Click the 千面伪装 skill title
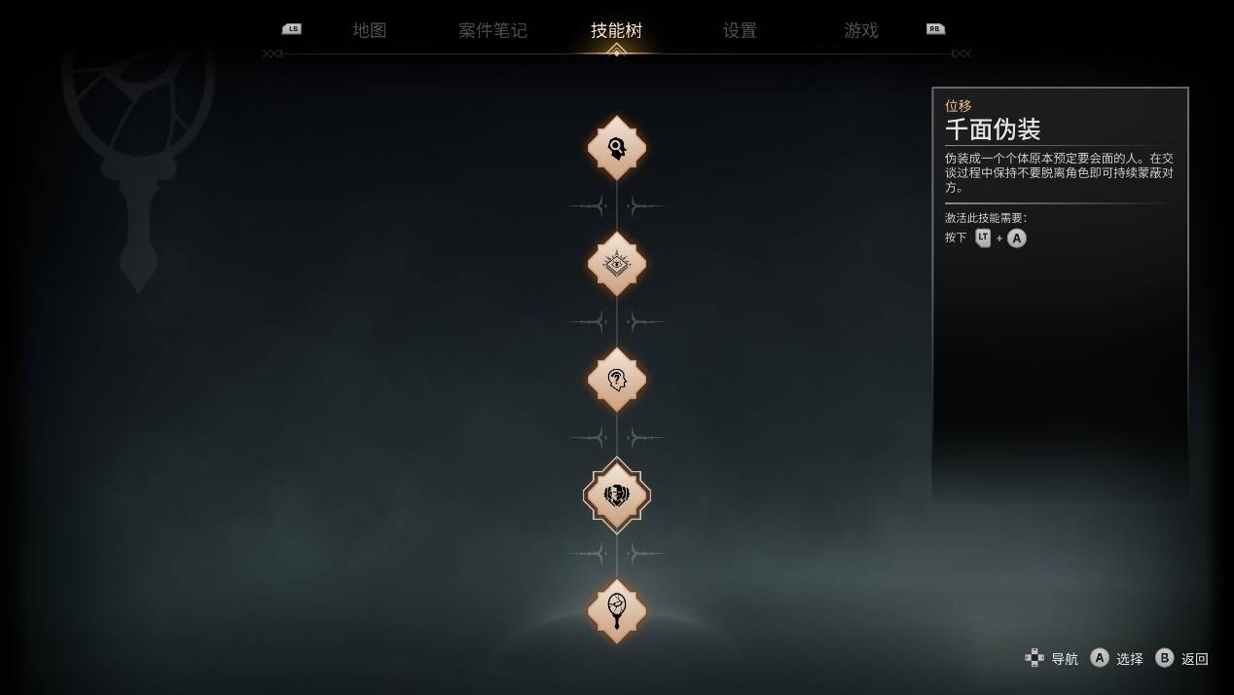Viewport: 1234px width, 695px height. (x=993, y=129)
